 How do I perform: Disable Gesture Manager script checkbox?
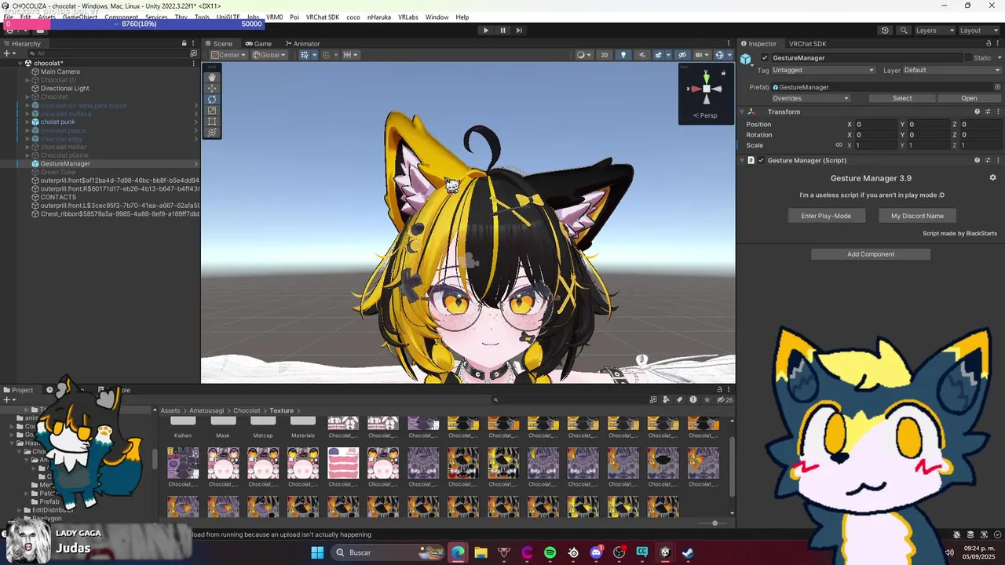click(x=760, y=160)
